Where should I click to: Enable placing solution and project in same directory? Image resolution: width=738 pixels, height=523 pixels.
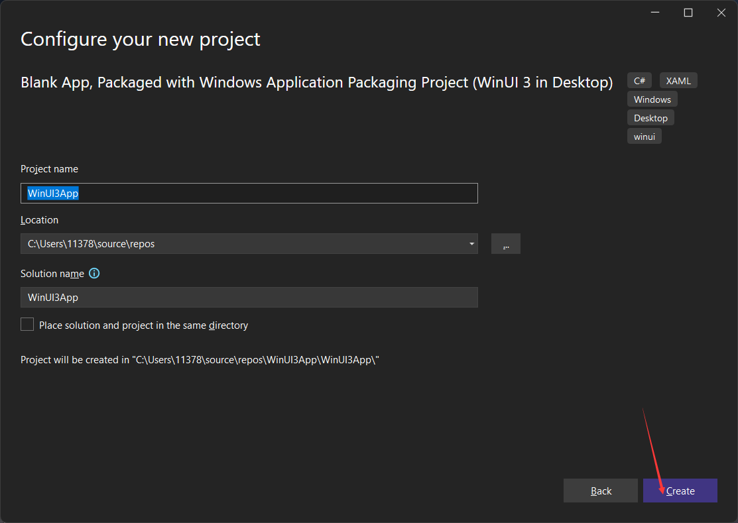coord(27,324)
